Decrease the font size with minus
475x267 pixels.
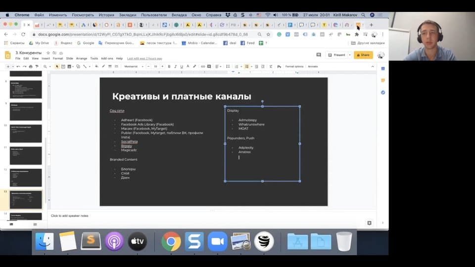[x=148, y=67]
